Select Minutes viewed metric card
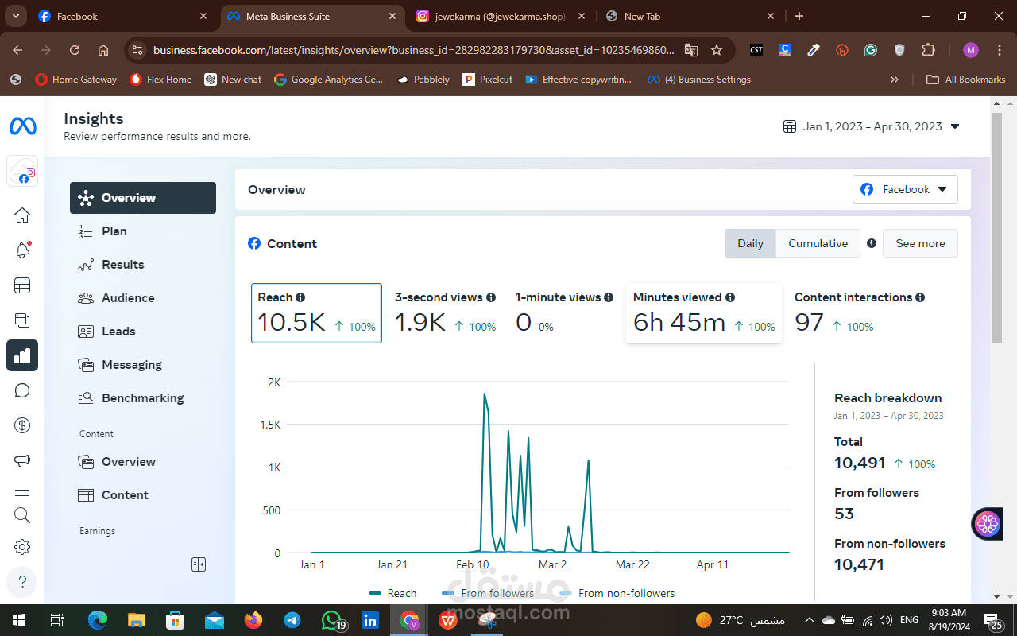 [x=704, y=313]
